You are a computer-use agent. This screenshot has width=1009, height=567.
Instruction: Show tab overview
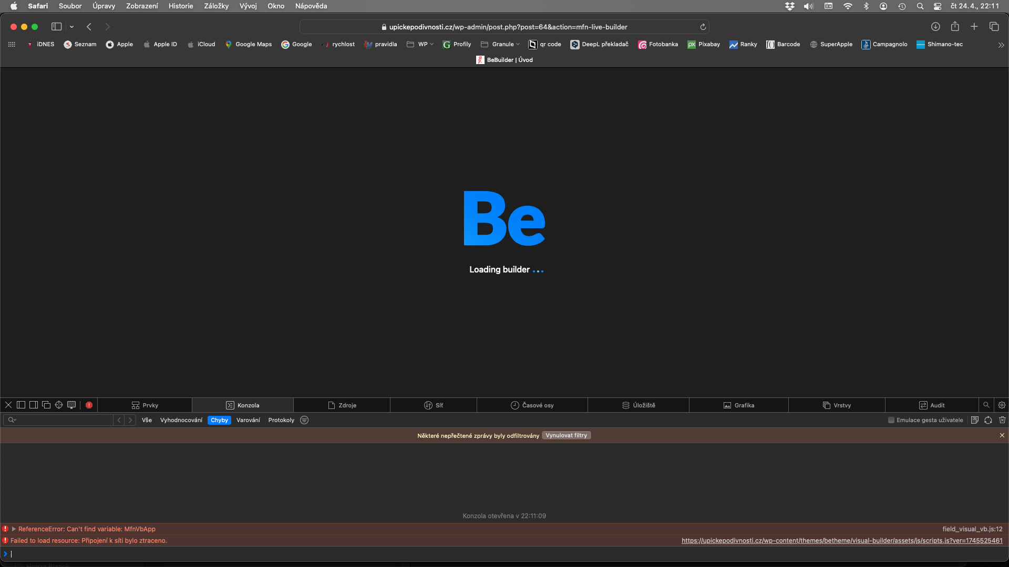point(994,27)
